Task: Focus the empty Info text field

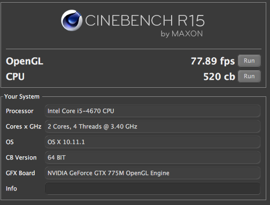Action: click(152, 188)
